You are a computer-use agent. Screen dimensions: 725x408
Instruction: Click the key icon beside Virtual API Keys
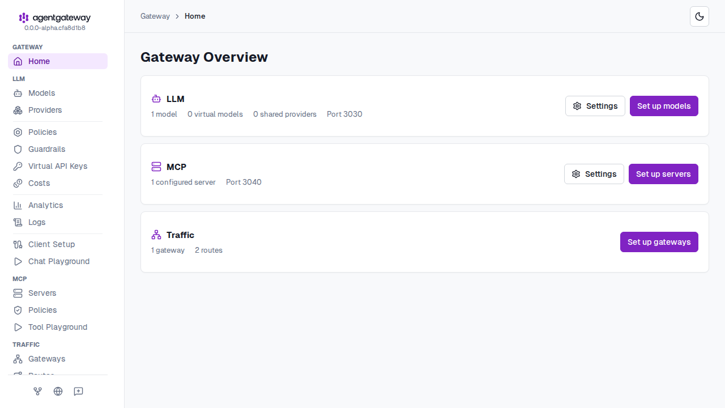point(18,166)
